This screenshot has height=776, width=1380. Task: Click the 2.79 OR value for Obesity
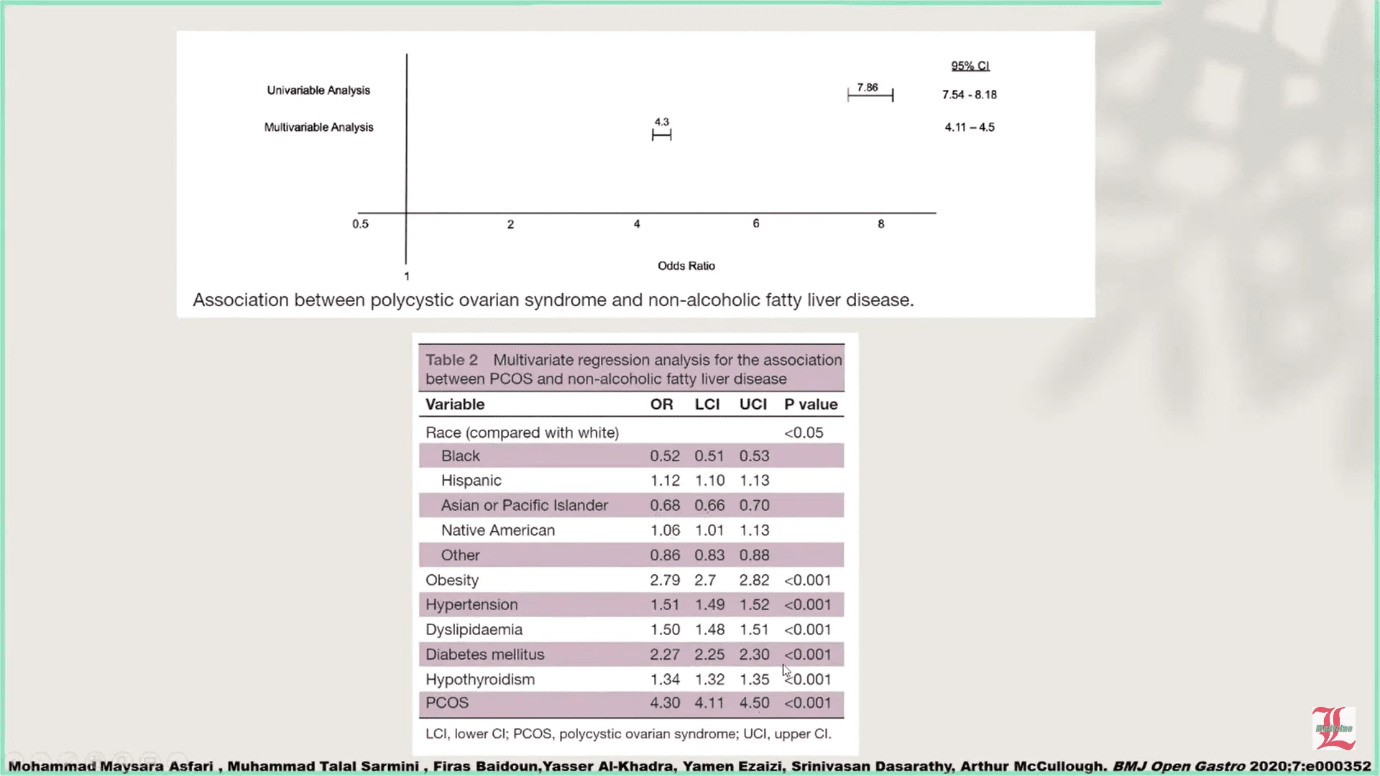pyautogui.click(x=665, y=580)
